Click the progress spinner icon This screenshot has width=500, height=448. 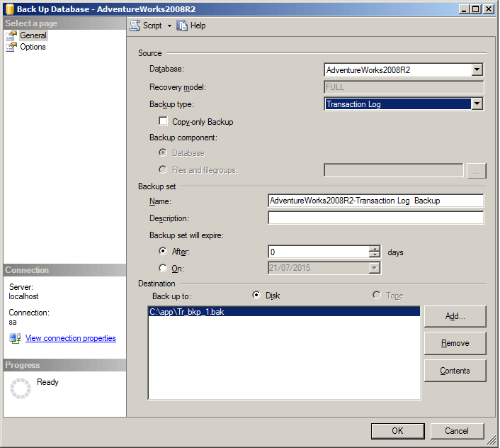tap(21, 388)
